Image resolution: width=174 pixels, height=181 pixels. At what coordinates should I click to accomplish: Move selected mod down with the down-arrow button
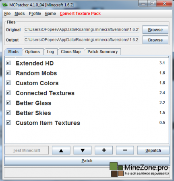[83, 150]
